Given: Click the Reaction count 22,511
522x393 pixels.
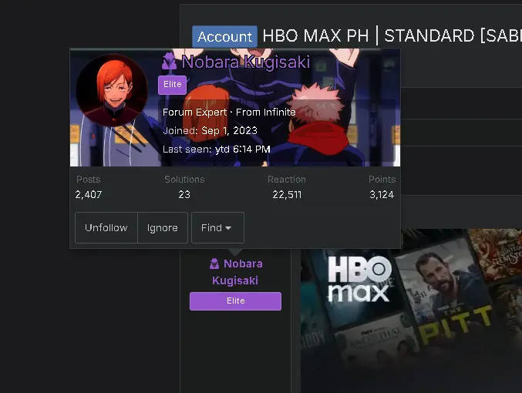Looking at the screenshot, I should 287,194.
